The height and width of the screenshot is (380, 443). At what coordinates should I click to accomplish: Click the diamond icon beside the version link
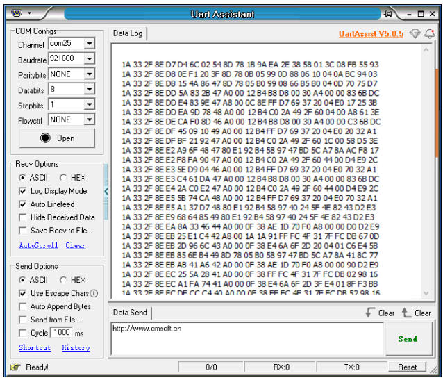click(415, 33)
